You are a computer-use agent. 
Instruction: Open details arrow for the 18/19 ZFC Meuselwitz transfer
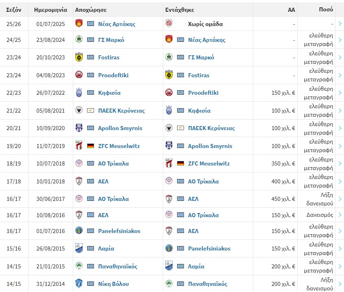[x=340, y=163]
